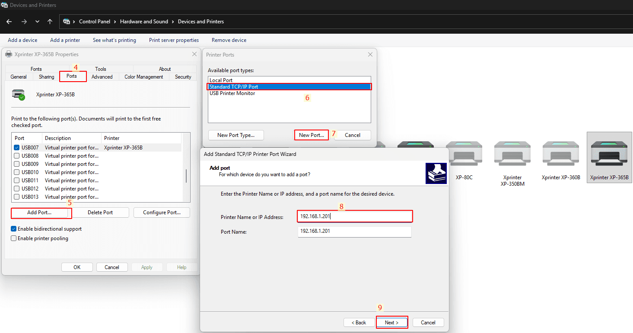Switch to the Advanced tab
The height and width of the screenshot is (333, 633).
pyautogui.click(x=102, y=77)
